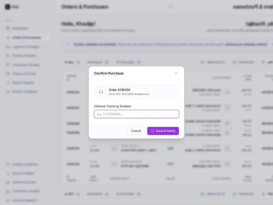The width and height of the screenshot is (273, 205).
Task: Open Dashboard from the sidebar
Action: click(20, 28)
